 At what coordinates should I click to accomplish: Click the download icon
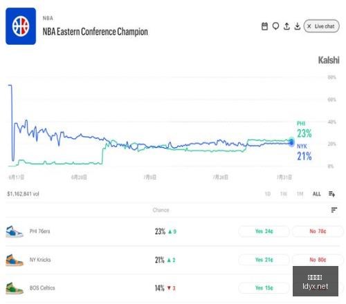(x=298, y=26)
